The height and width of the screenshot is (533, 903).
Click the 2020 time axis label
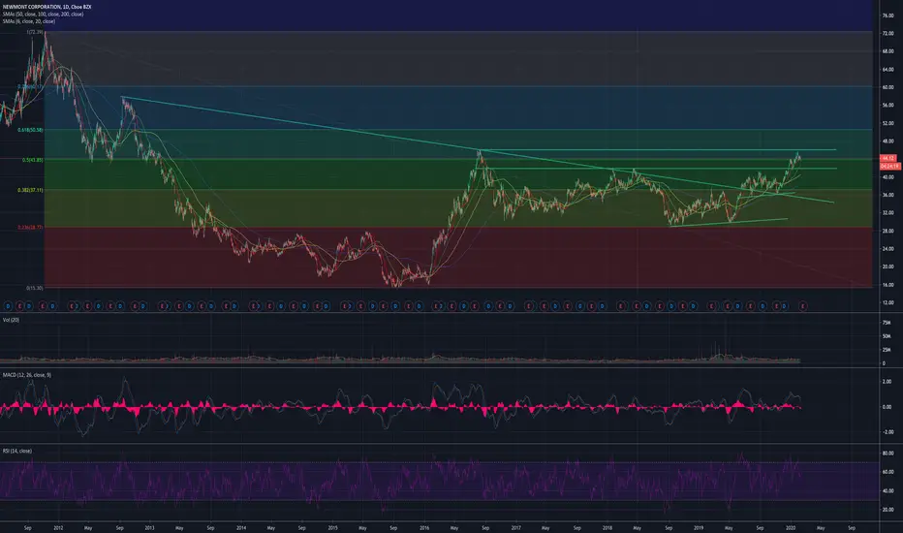click(x=791, y=527)
